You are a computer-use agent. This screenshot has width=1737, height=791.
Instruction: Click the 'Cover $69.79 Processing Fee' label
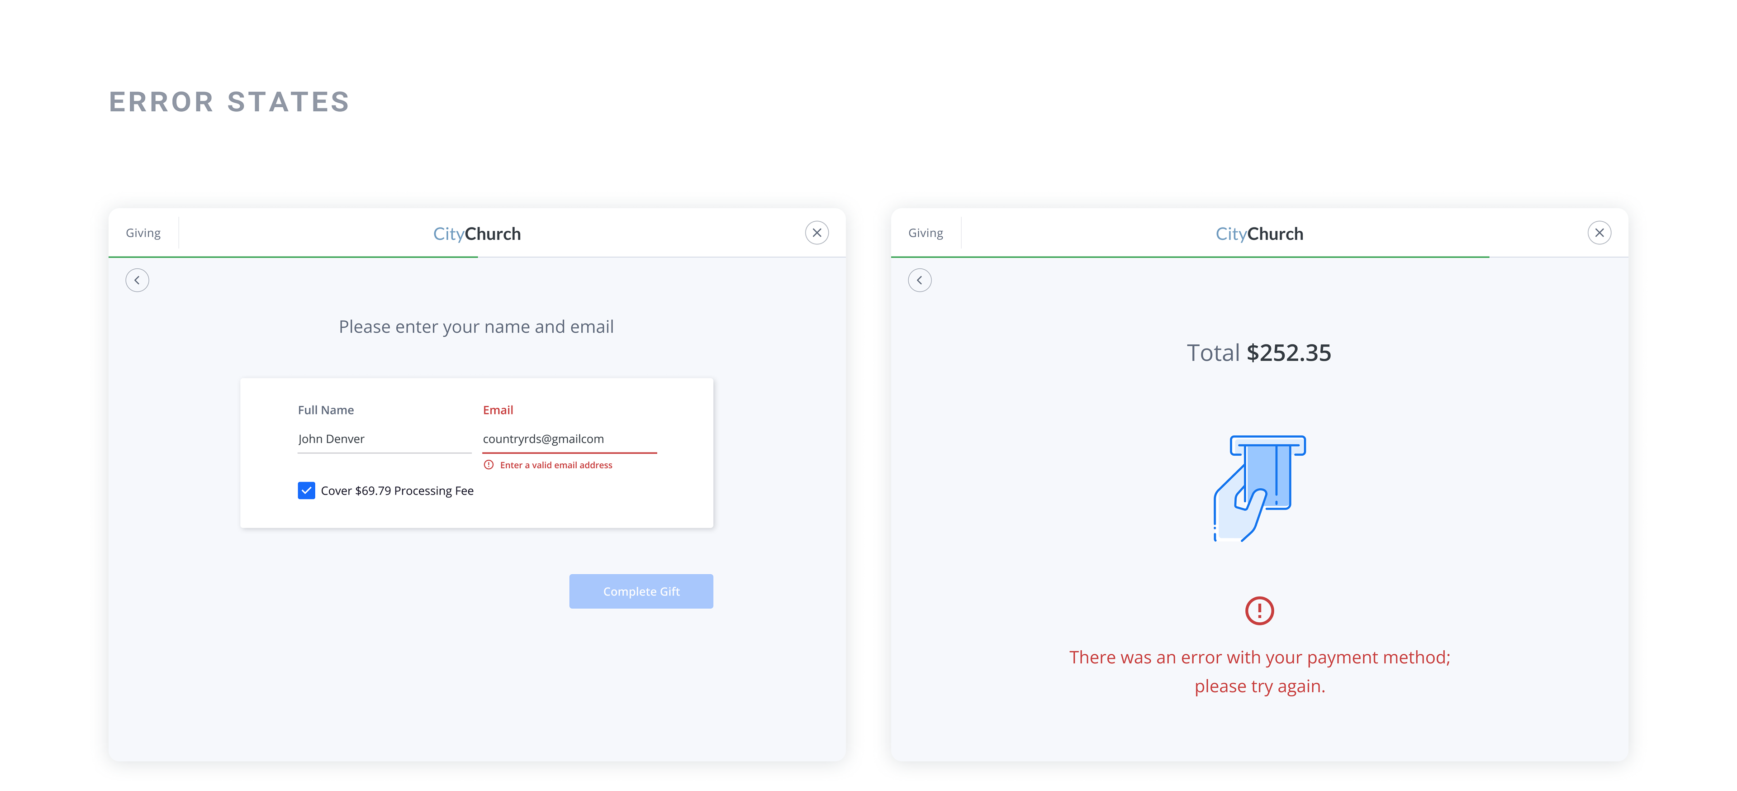[x=397, y=491]
